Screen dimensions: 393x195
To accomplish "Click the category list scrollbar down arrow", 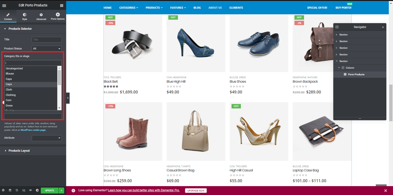I will pyautogui.click(x=60, y=108).
